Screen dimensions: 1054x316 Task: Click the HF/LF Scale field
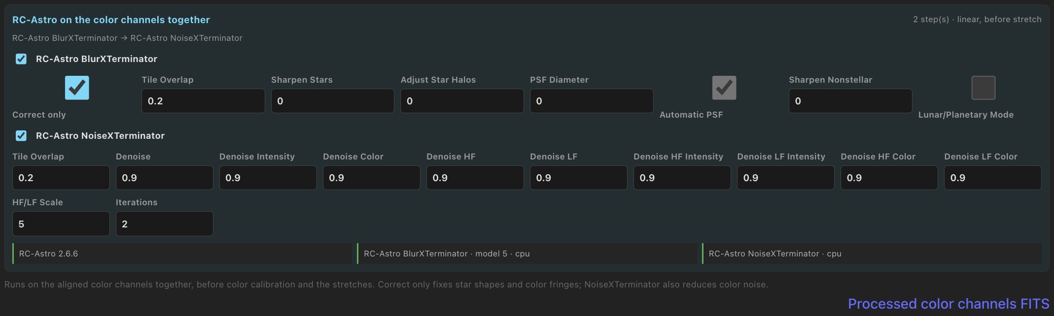(x=61, y=224)
